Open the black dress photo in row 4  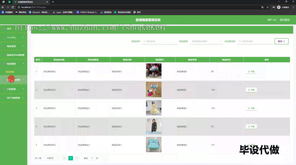click(154, 126)
